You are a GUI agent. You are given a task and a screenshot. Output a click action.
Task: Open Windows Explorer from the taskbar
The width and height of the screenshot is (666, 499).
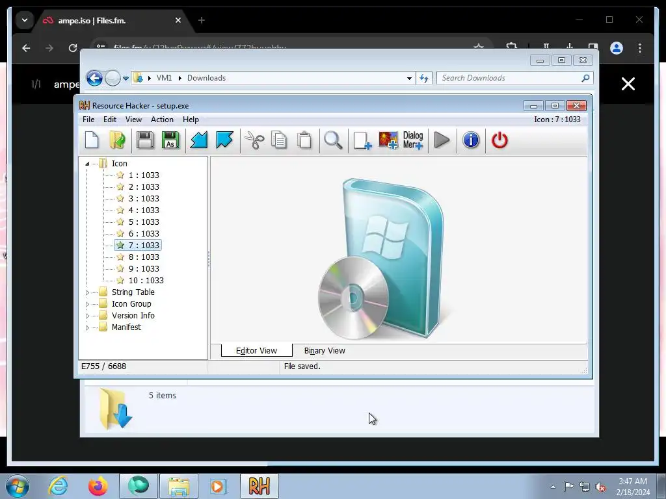coord(178,486)
